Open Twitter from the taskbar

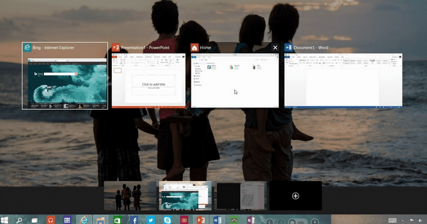click(151, 220)
